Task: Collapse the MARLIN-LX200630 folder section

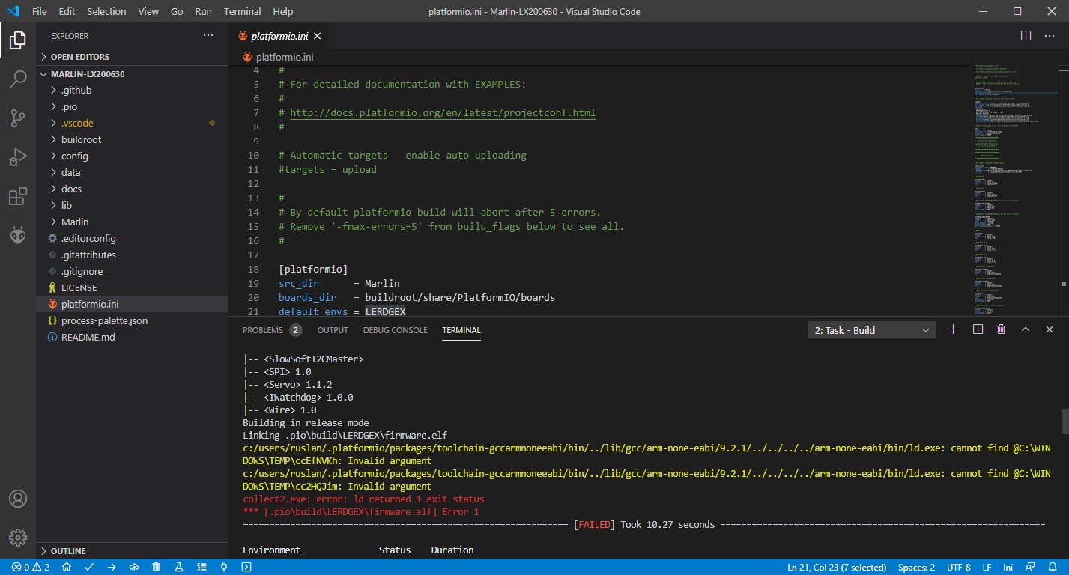Action: coord(132,74)
